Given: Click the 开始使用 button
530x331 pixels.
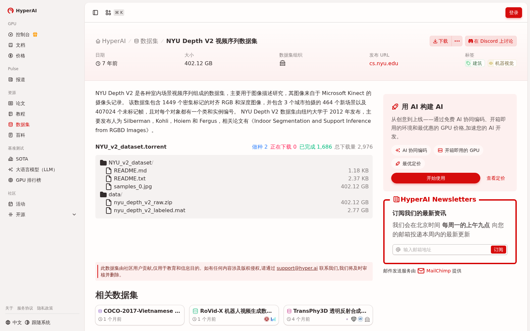Looking at the screenshot, I should click(x=436, y=178).
